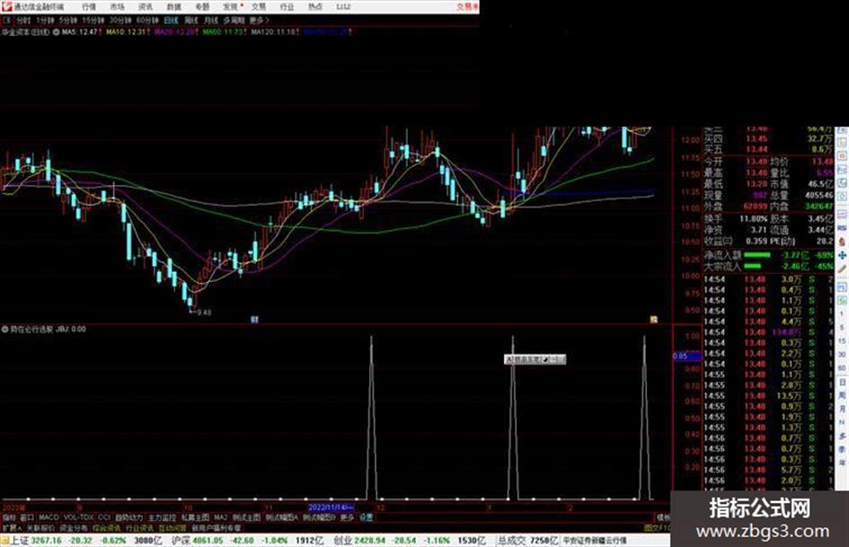Click the 净流入额 green bar row
This screenshot has width=849, height=547.
click(x=769, y=254)
